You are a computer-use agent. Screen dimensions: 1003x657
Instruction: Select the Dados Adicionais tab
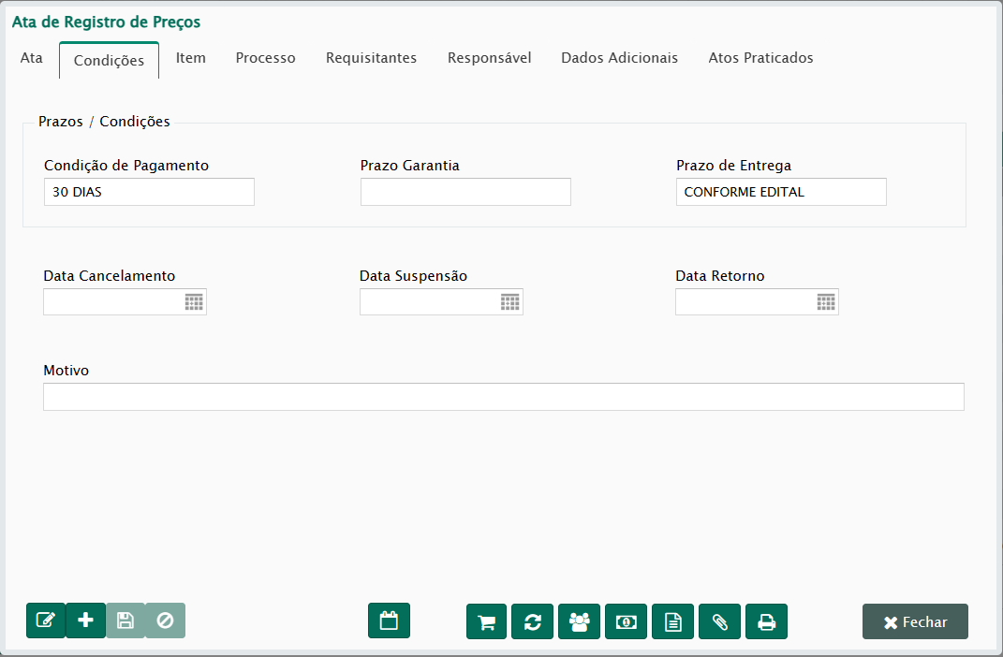click(x=619, y=58)
